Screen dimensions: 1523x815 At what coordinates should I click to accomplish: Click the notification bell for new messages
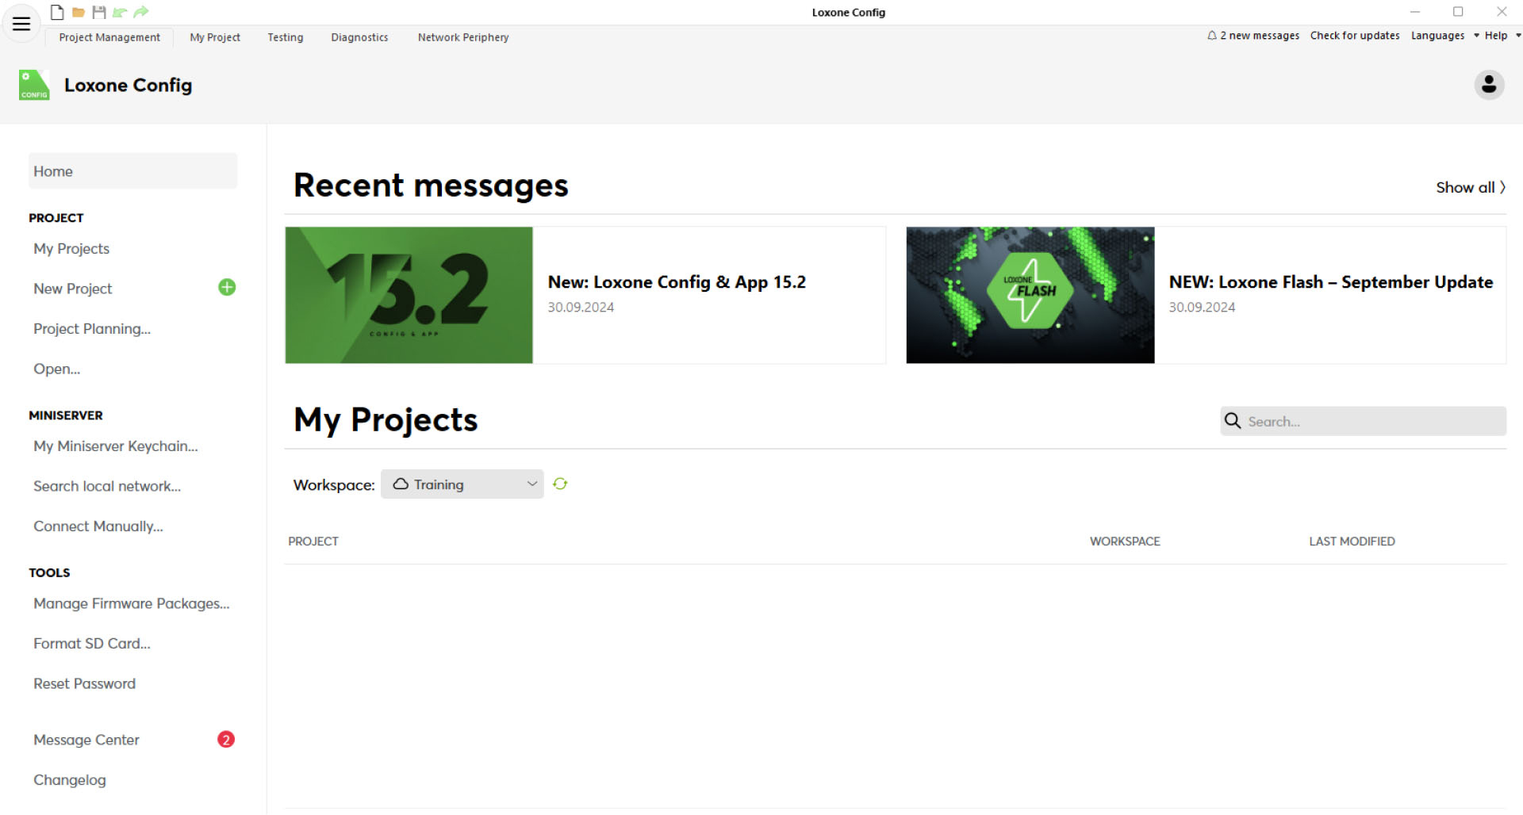click(x=1211, y=35)
